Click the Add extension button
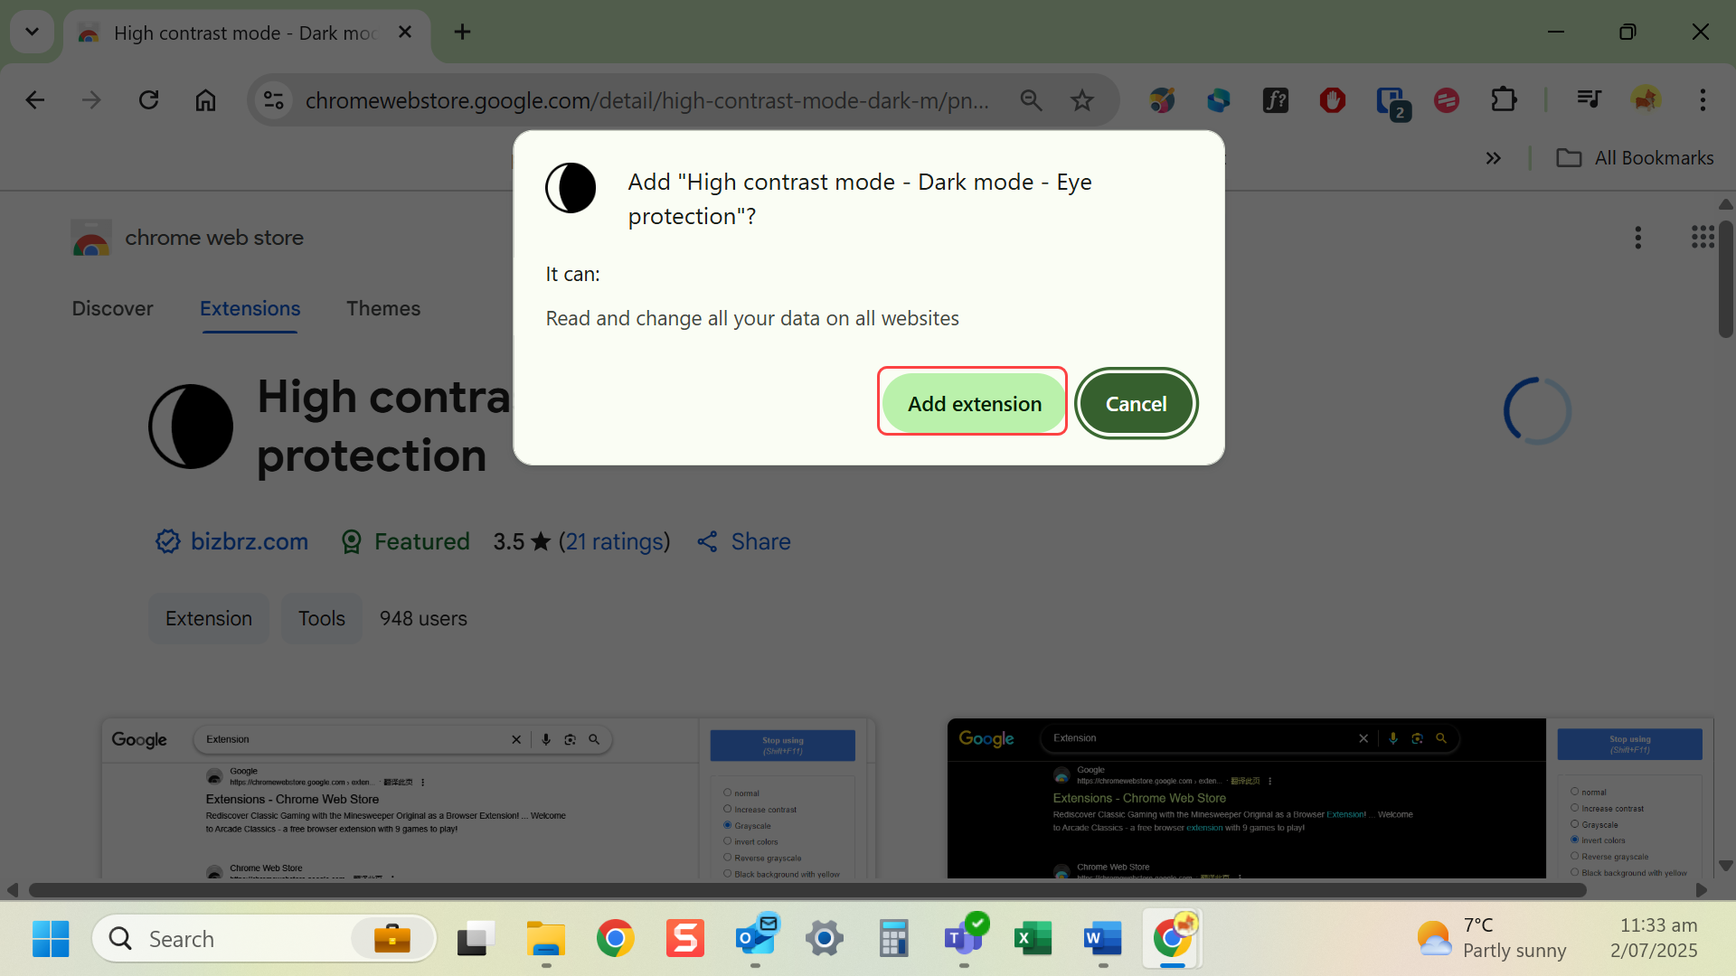This screenshot has width=1736, height=976. [974, 403]
